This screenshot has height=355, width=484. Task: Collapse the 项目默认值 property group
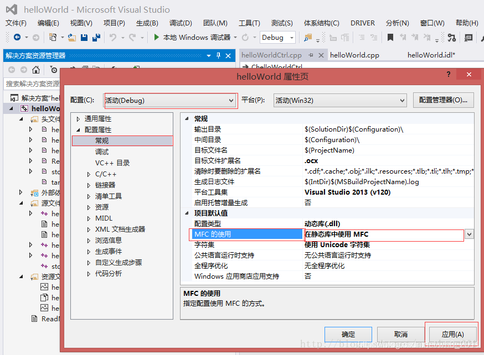pyautogui.click(x=187, y=213)
